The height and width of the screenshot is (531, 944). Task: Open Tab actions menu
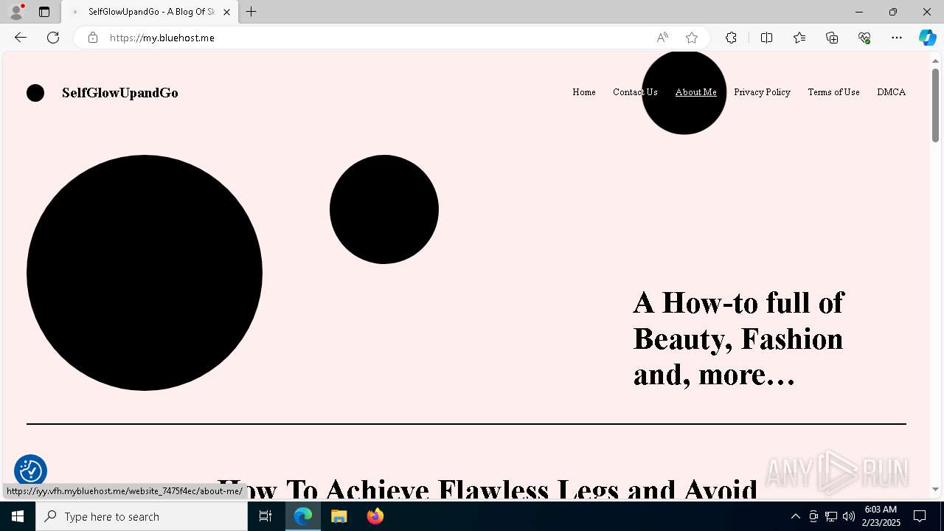click(x=44, y=12)
